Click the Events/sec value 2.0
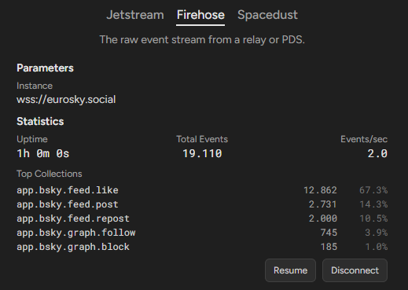The height and width of the screenshot is (290, 408). [x=377, y=153]
